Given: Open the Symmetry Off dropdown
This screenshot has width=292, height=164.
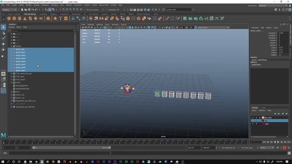Looking at the screenshot, I should (x=113, y=10).
